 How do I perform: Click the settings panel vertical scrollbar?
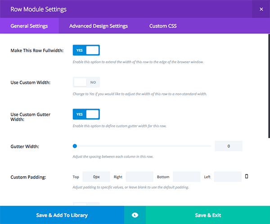pyautogui.click(x=269, y=86)
